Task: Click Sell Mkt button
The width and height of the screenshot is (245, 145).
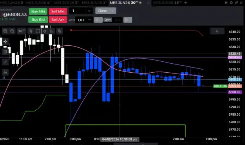Action: tap(58, 11)
